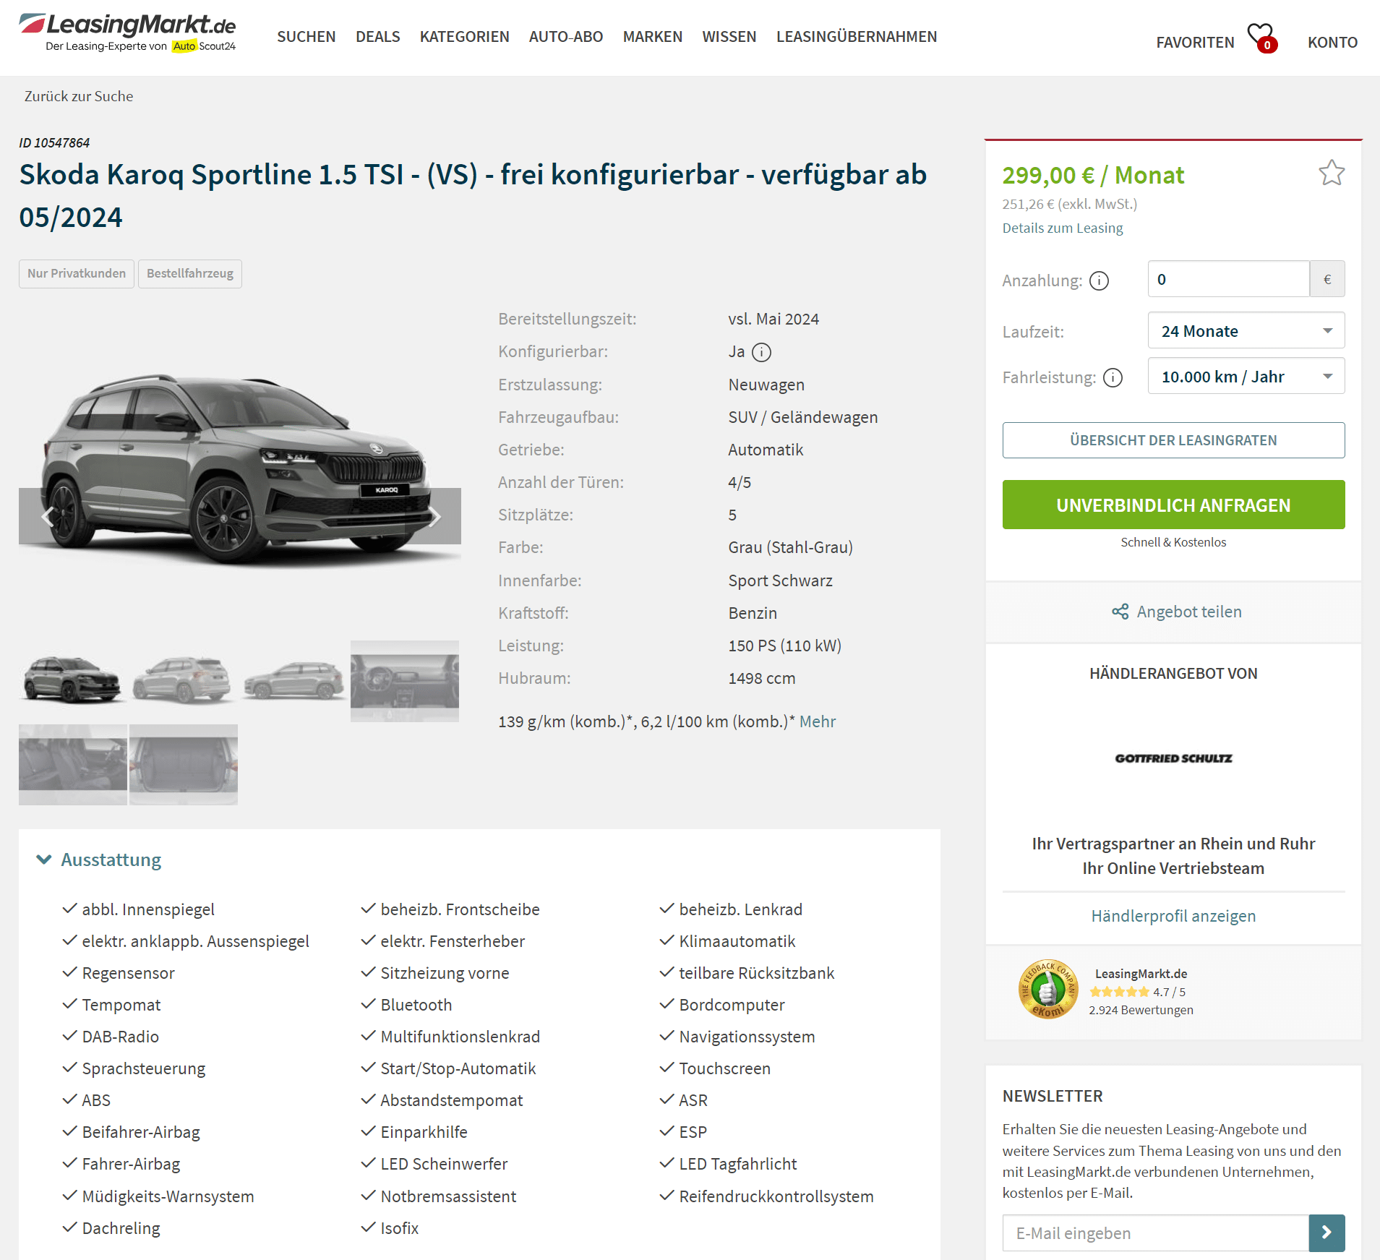Open the Laufzeit 24 Monate dropdown
This screenshot has height=1260, width=1380.
(x=1246, y=331)
